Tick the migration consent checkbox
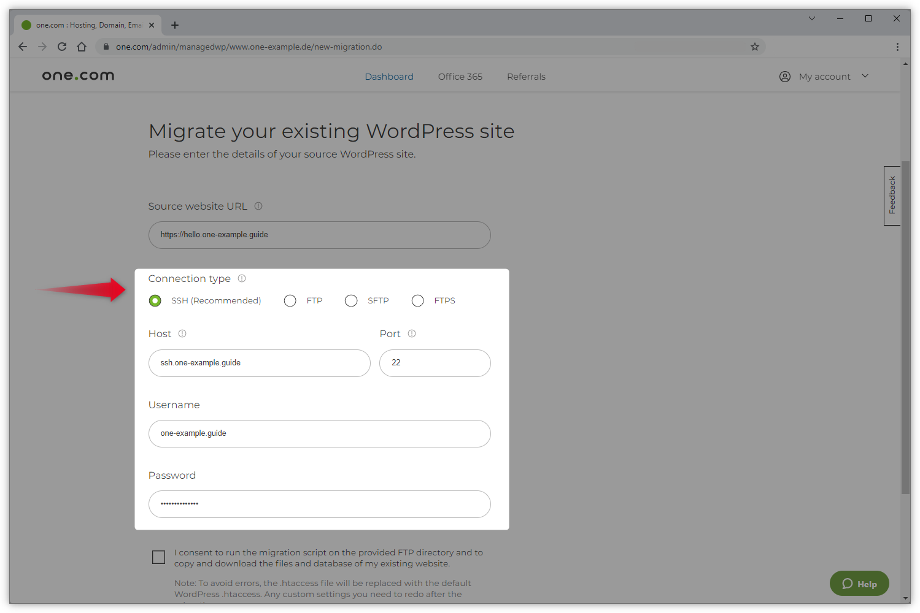 (159, 557)
